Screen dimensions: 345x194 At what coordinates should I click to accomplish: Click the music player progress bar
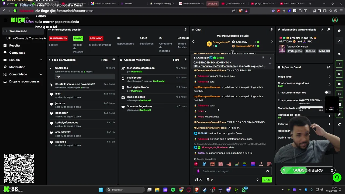coord(311,108)
